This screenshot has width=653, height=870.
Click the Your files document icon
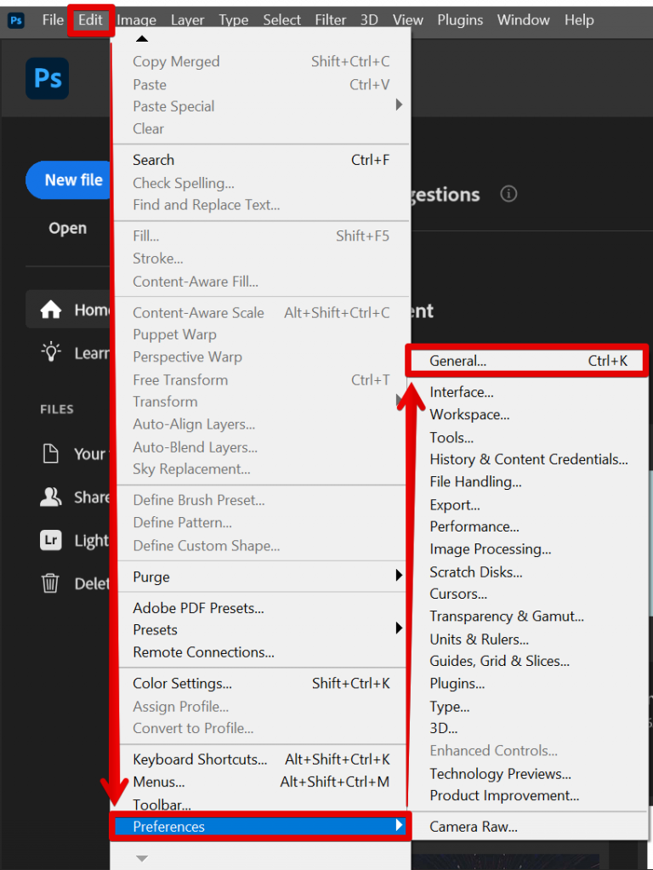pyautogui.click(x=51, y=453)
